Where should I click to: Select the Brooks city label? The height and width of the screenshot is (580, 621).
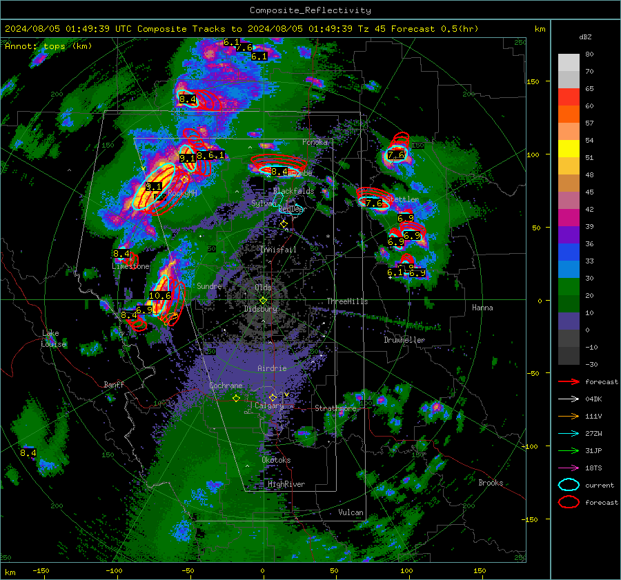click(491, 483)
